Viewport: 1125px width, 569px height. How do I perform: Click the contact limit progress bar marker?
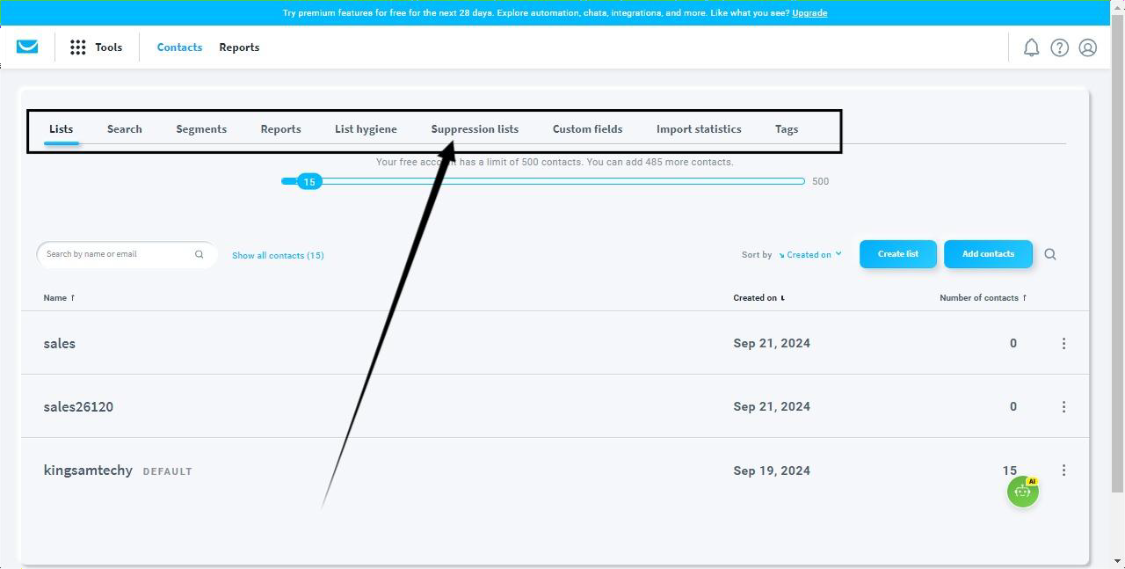308,181
